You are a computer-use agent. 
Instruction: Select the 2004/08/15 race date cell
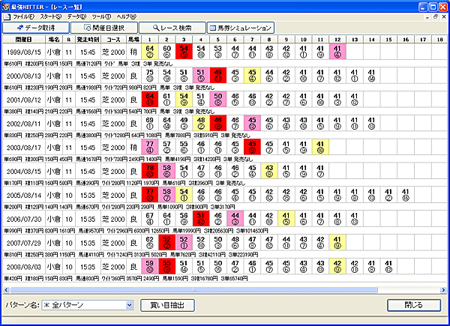[24, 171]
